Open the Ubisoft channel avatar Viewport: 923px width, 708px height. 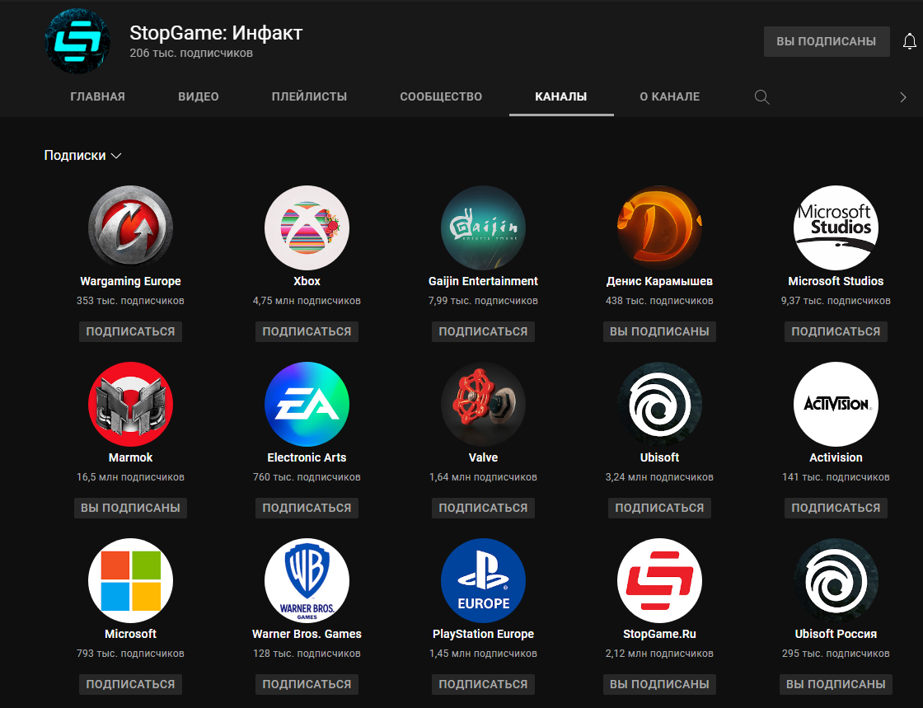pyautogui.click(x=659, y=405)
